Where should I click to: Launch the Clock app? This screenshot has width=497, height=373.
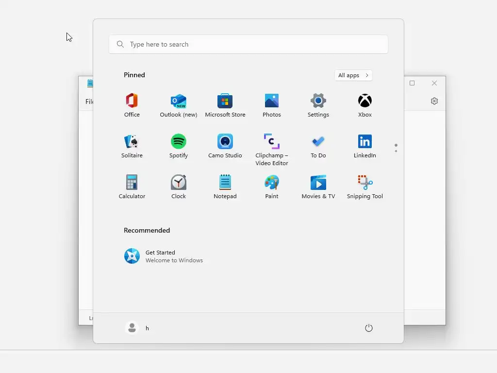(x=179, y=187)
